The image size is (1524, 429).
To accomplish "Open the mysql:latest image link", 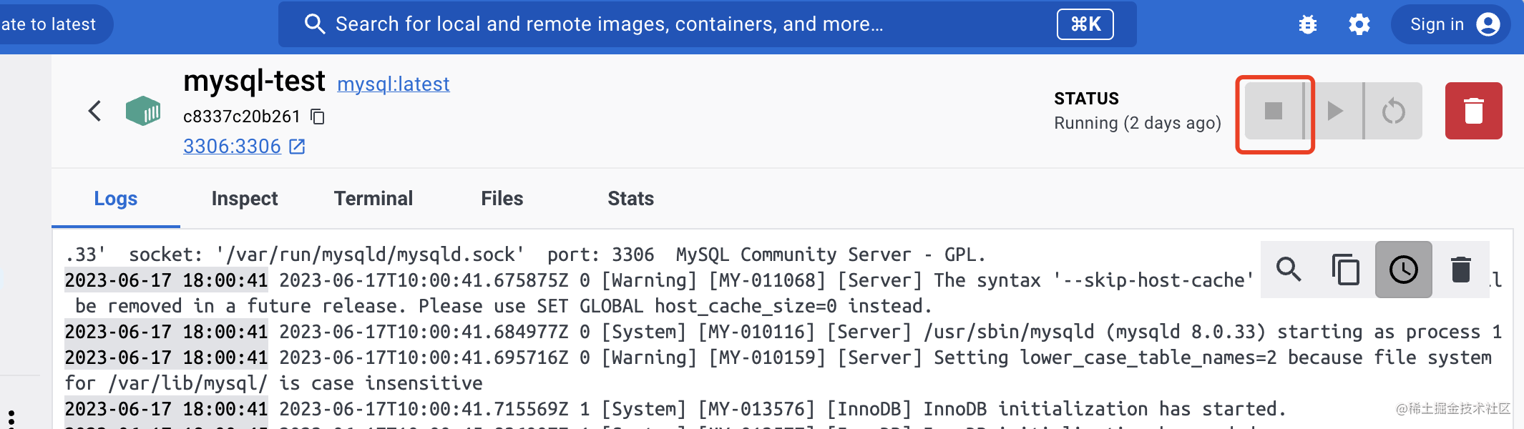I will pyautogui.click(x=393, y=84).
